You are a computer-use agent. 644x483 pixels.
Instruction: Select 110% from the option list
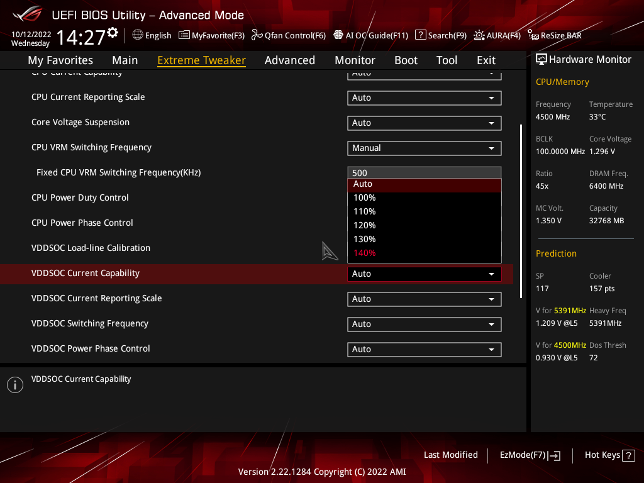(425, 212)
